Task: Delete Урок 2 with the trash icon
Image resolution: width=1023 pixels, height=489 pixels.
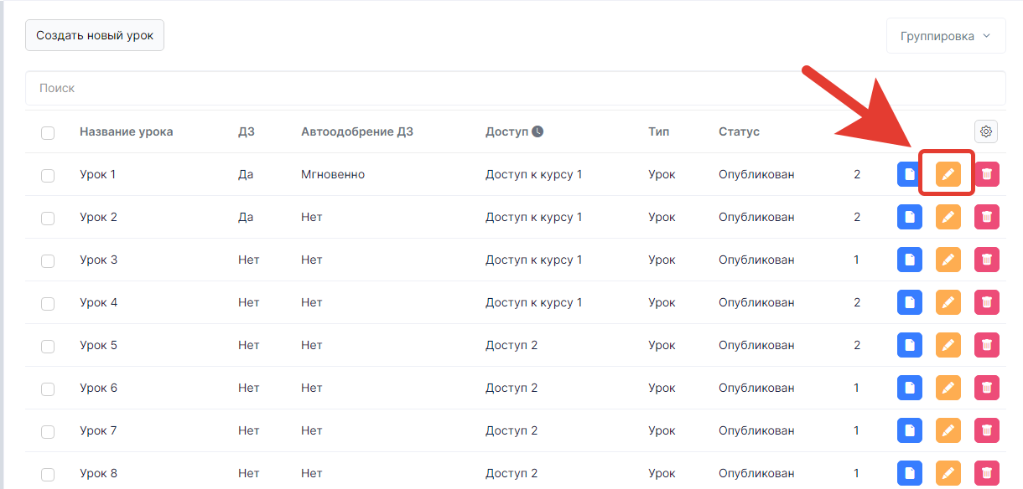Action: point(987,217)
